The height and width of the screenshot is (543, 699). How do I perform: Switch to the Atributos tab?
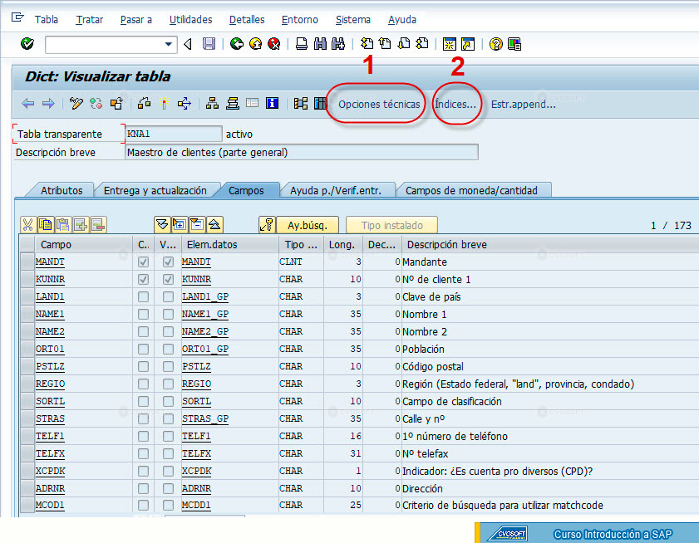coord(62,191)
